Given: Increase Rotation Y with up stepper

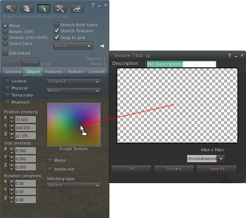Looking at the screenshot, I should click(12, 190).
